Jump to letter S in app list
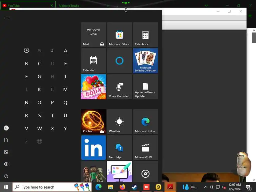The width and height of the screenshot is (256, 192). [39, 115]
